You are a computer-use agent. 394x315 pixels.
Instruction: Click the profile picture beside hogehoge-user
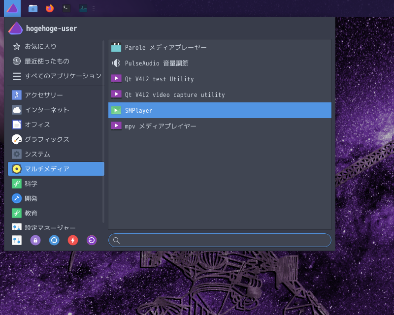(x=16, y=28)
